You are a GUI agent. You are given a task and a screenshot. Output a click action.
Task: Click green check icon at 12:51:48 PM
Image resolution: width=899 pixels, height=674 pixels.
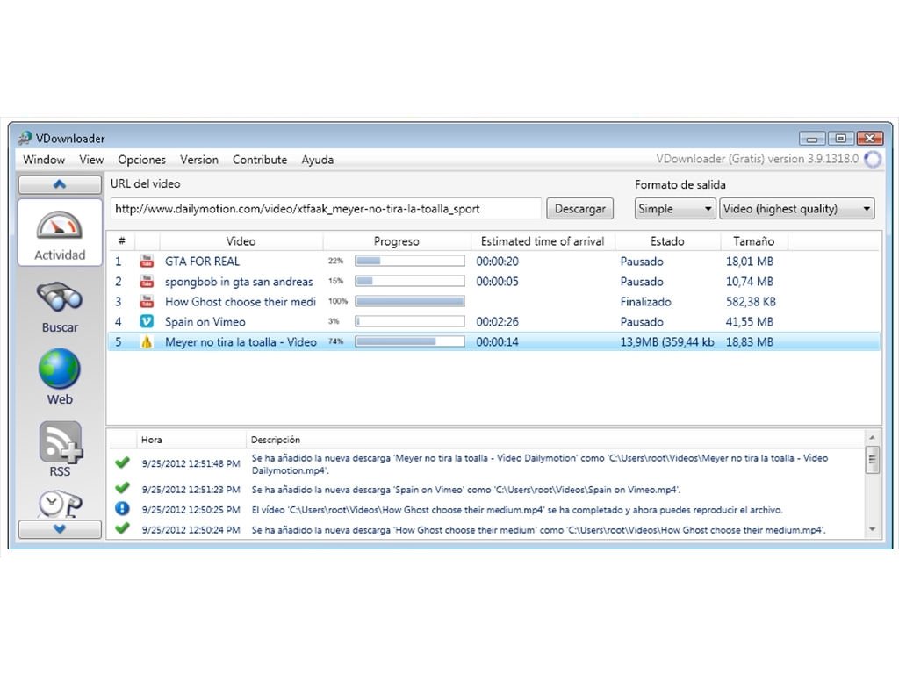point(122,462)
